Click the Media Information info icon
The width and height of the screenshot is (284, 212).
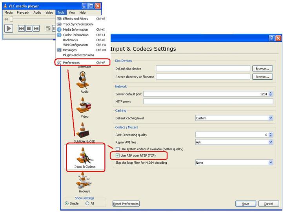(59, 29)
